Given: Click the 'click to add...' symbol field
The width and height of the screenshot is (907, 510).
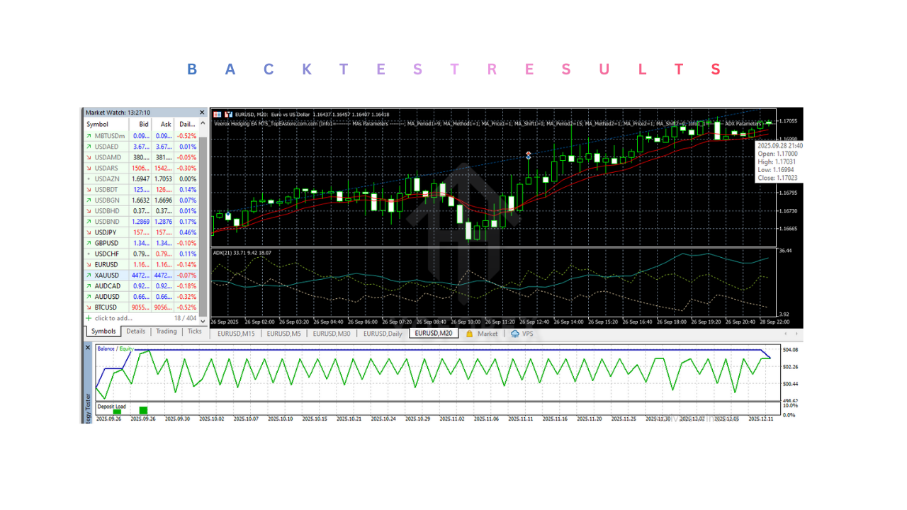Looking at the screenshot, I should click(114, 319).
